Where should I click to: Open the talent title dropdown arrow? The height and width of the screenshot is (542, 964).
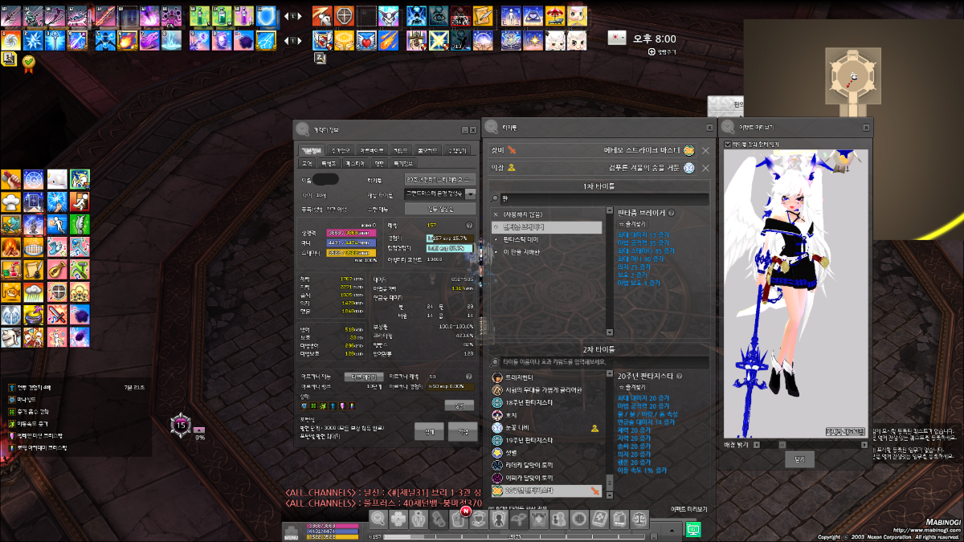471,194
